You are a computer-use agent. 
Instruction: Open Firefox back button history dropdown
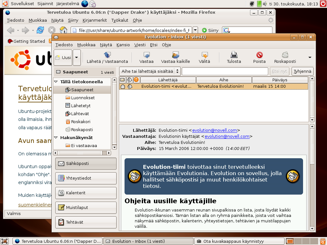(18, 30)
